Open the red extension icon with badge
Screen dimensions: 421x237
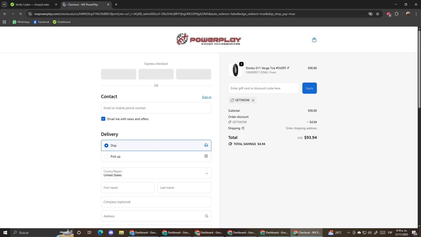click(389, 14)
